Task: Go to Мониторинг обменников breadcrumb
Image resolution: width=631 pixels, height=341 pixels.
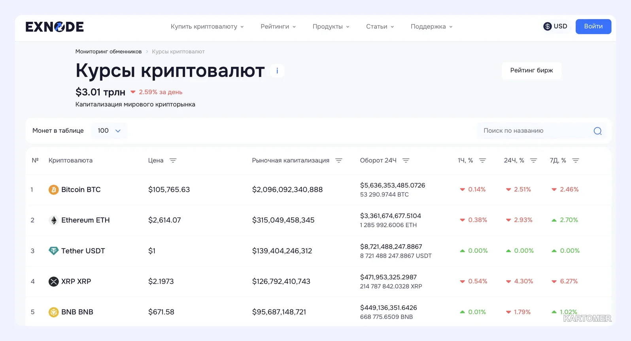Action: (108, 52)
